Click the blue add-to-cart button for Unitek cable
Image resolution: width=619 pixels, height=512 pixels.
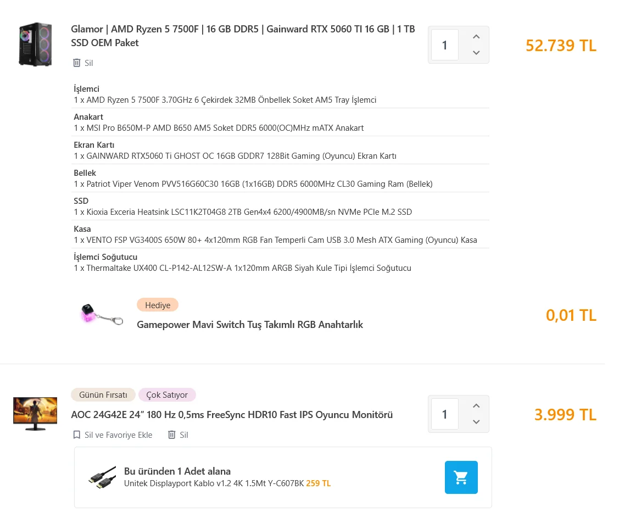[461, 477]
